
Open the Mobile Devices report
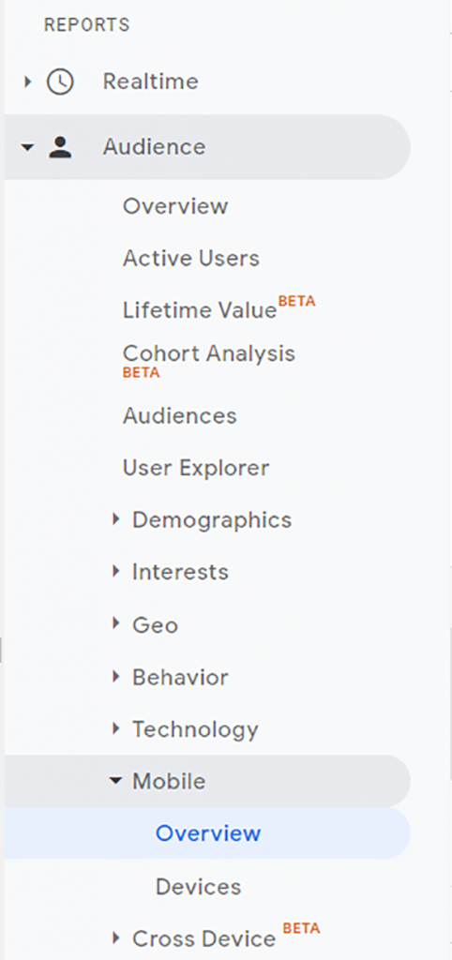(x=199, y=887)
